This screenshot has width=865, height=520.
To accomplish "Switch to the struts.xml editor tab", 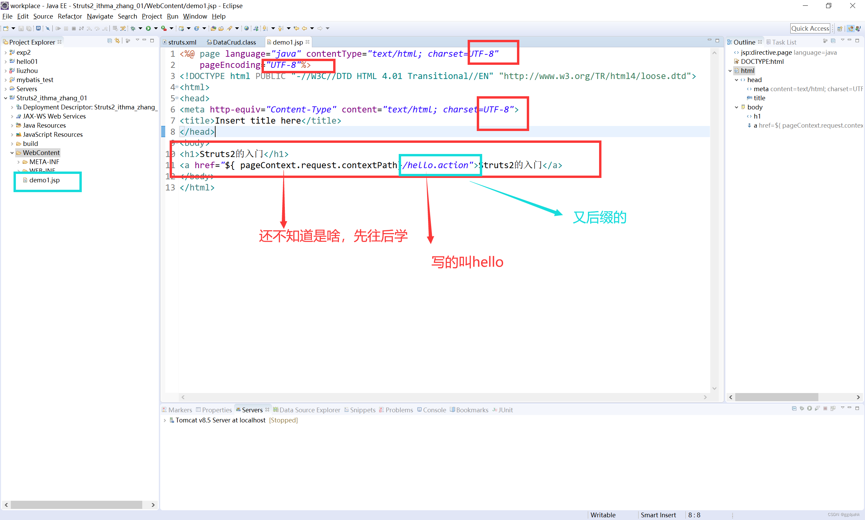I will (180, 42).
